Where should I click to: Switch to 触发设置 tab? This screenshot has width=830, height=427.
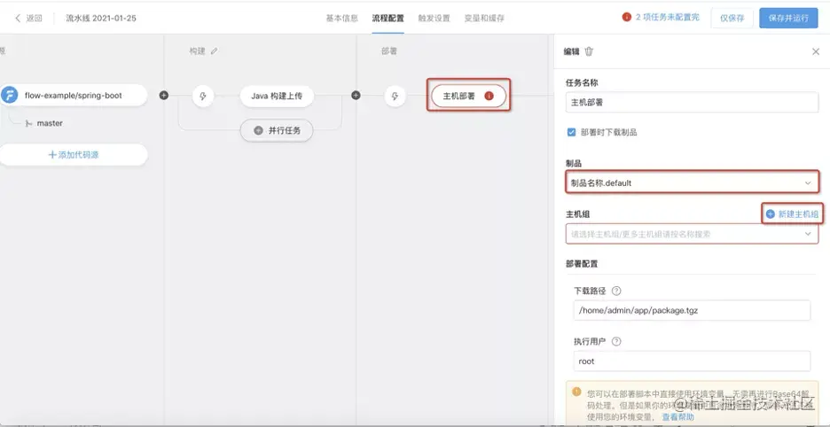(434, 18)
